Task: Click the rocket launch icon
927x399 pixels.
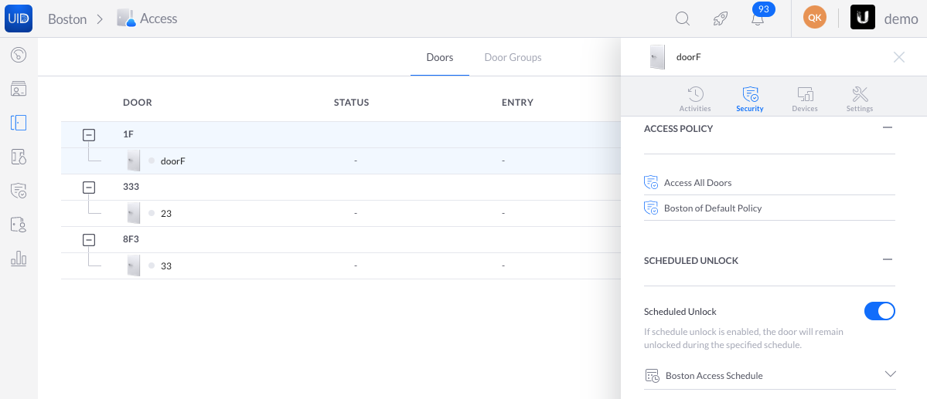Action: (x=720, y=19)
